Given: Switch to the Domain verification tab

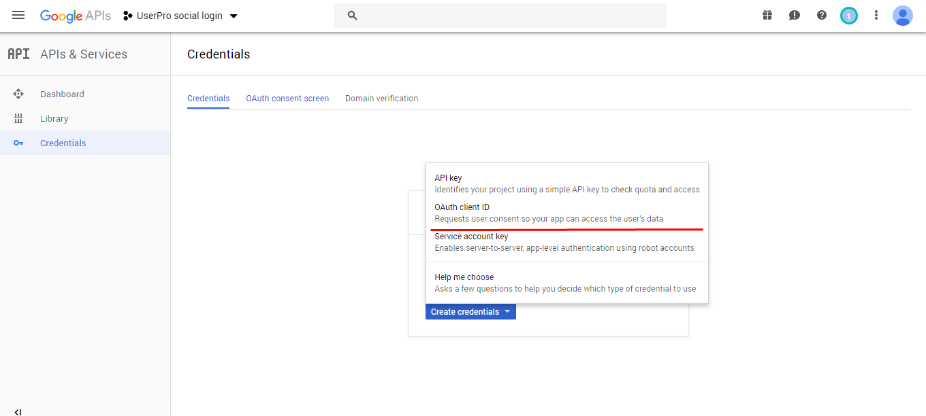Looking at the screenshot, I should [x=381, y=99].
